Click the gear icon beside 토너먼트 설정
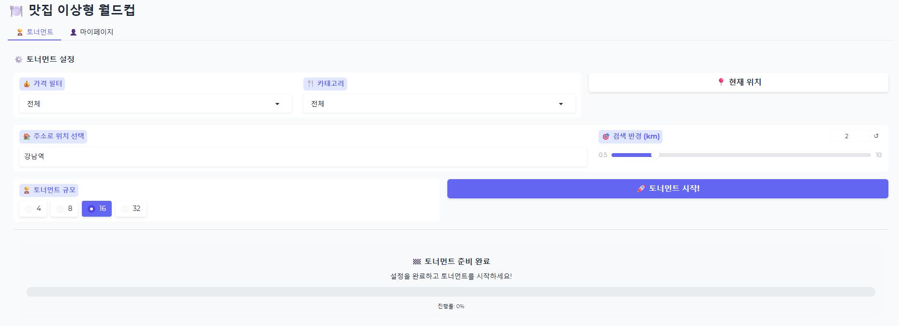Image resolution: width=899 pixels, height=326 pixels. coord(19,59)
